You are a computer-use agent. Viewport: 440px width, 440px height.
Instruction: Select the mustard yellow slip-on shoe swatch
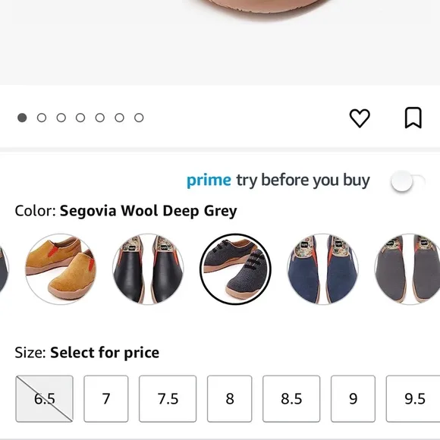tap(61, 269)
